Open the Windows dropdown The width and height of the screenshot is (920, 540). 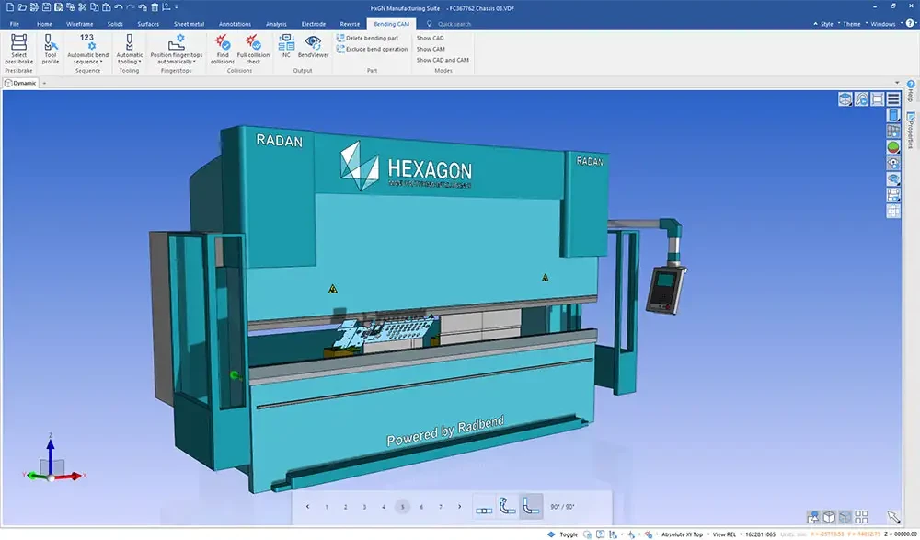883,24
